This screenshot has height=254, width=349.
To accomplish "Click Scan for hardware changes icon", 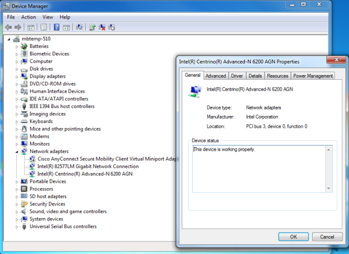I will click(79, 27).
